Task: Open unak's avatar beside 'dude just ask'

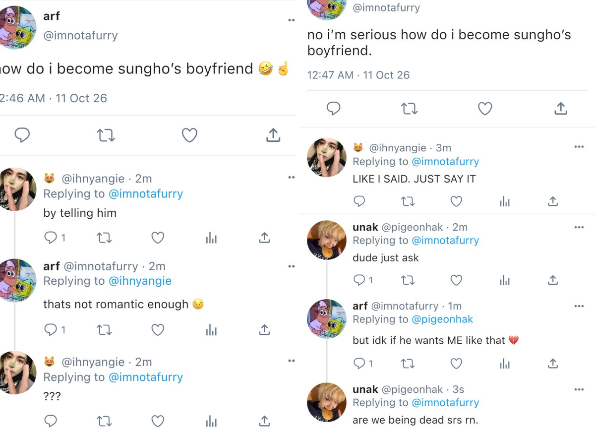Action: tap(327, 240)
